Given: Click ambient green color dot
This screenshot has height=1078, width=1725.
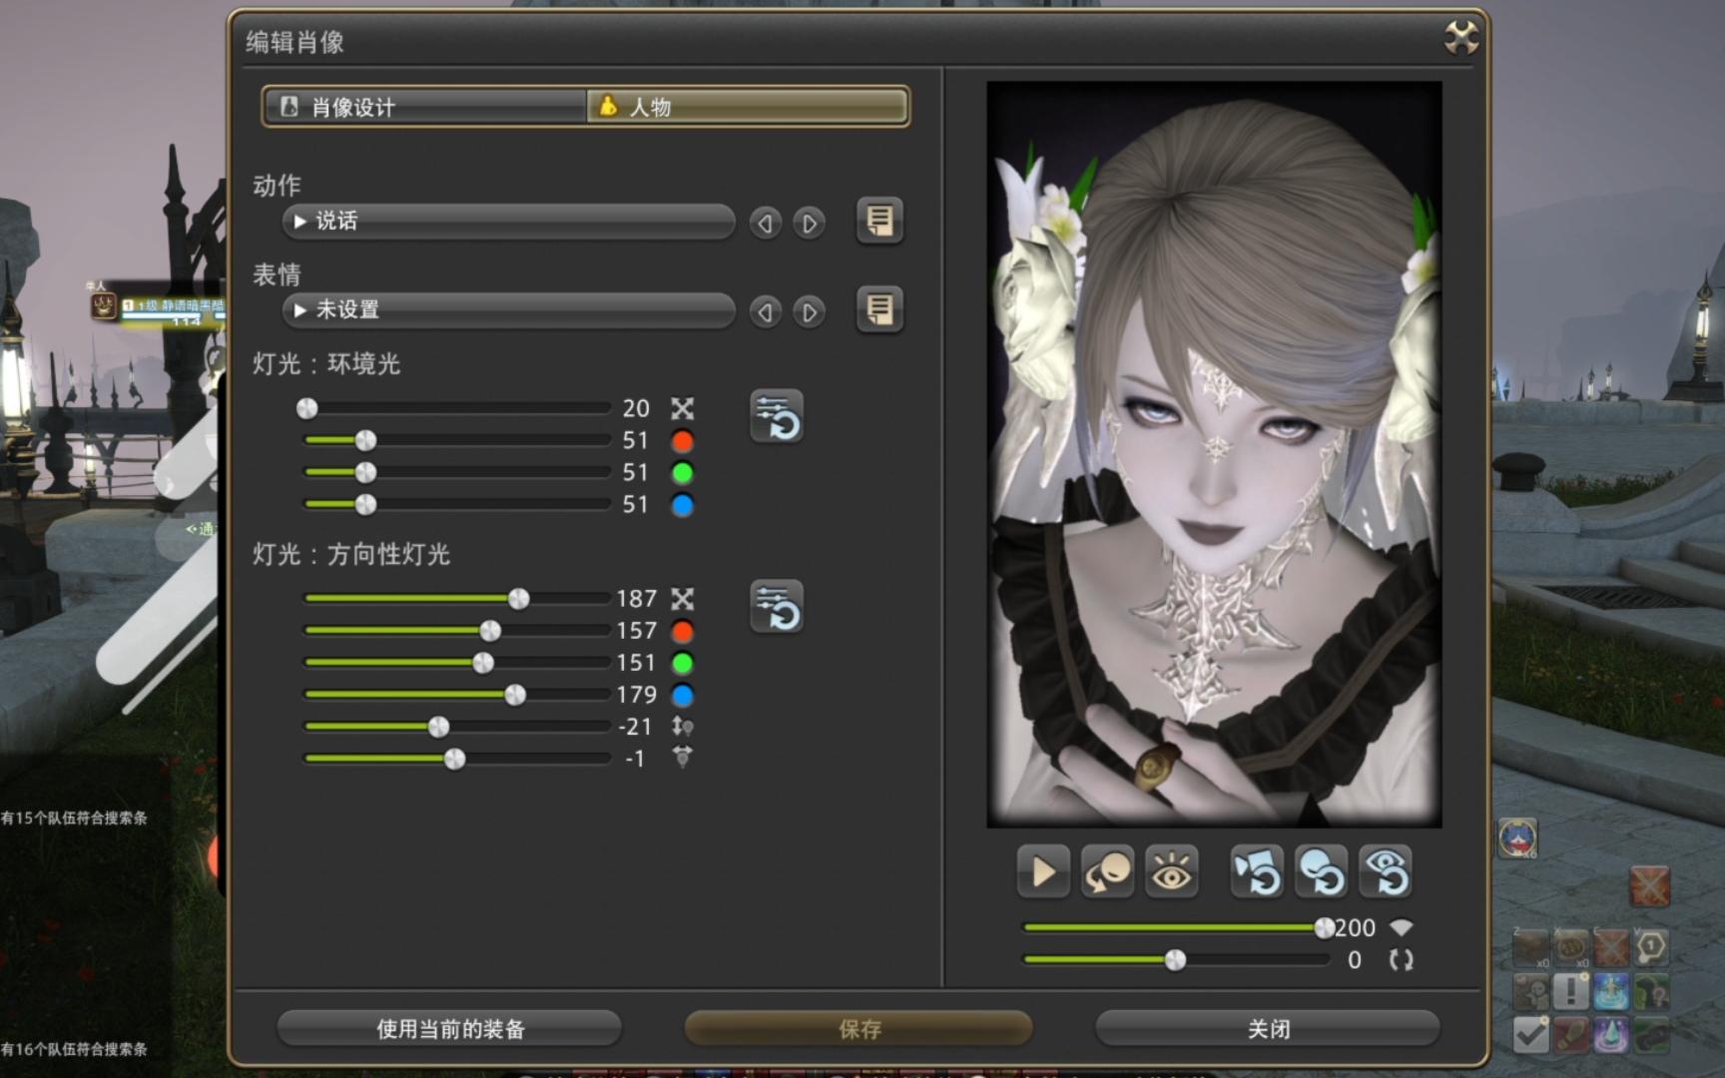Looking at the screenshot, I should click(x=682, y=473).
